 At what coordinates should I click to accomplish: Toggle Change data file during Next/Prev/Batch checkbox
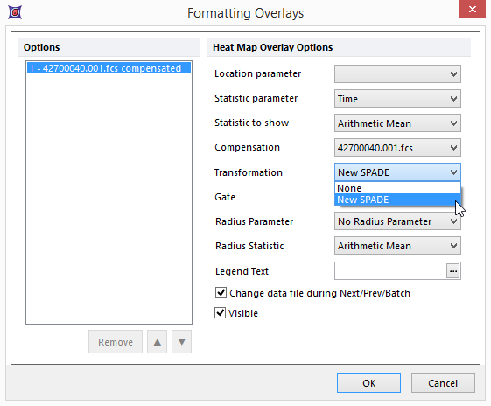(221, 293)
